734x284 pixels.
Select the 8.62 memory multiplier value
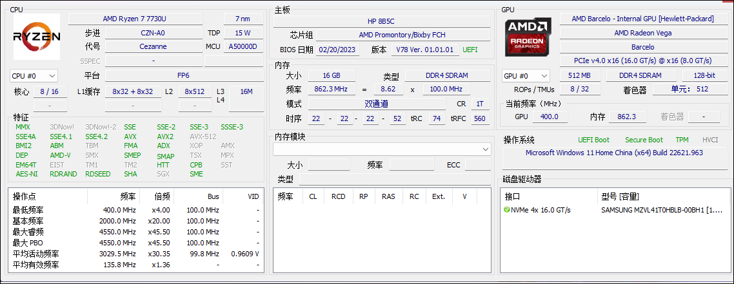tap(388, 90)
